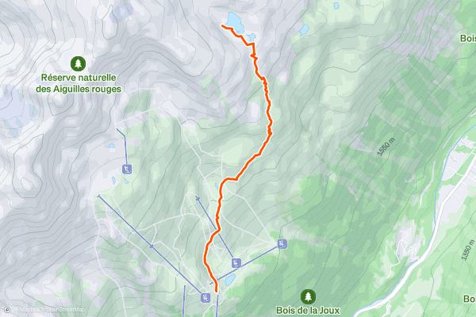Image resolution: width=476 pixels, height=317 pixels.
Task: Click the tree icon above Réserve naturelle label
Action: point(78,63)
